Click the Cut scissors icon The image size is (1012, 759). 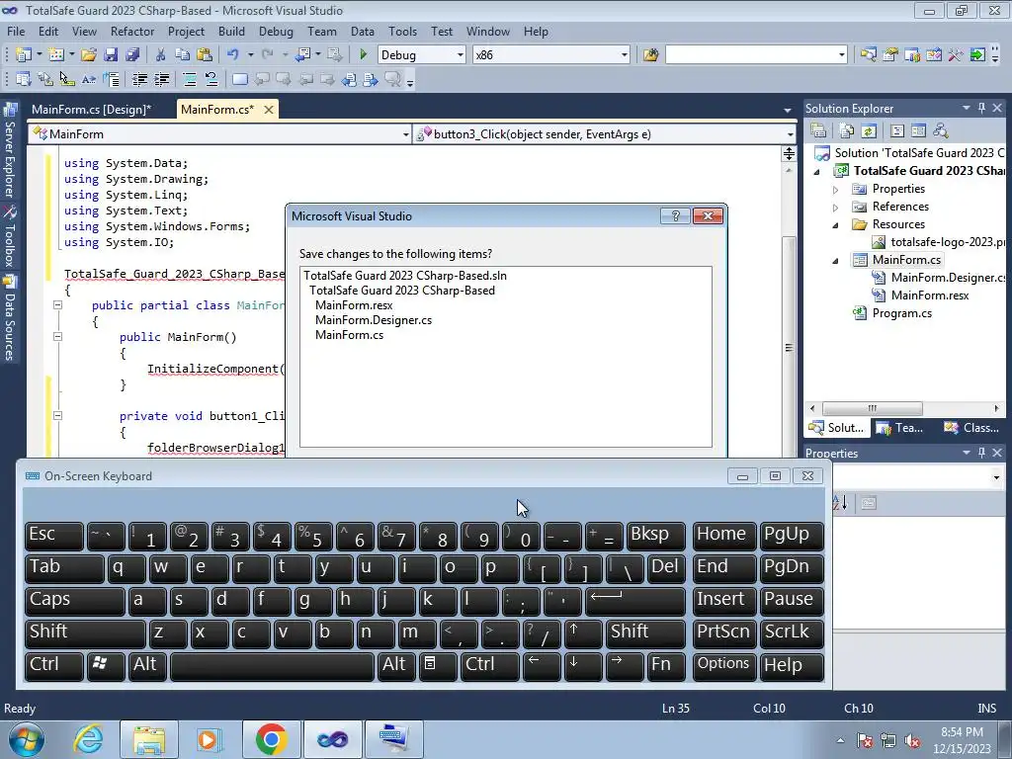pos(161,55)
